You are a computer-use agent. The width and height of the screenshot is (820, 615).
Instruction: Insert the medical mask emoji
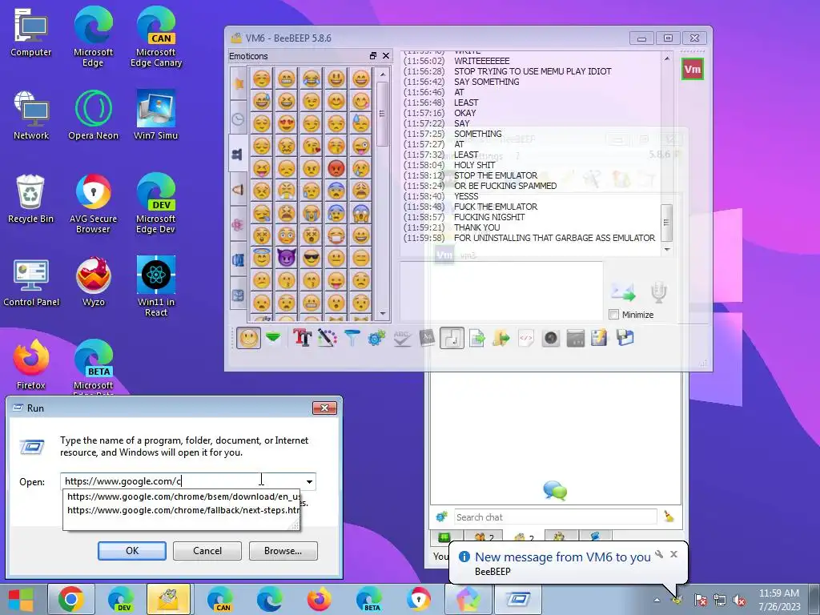336,235
